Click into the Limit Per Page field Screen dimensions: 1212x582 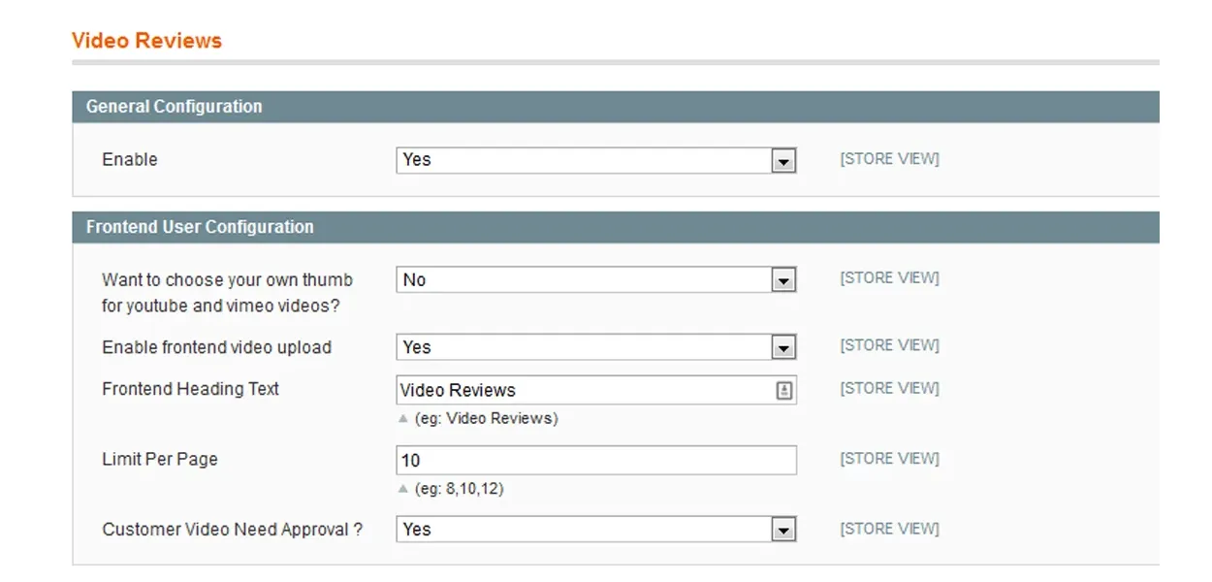point(595,461)
